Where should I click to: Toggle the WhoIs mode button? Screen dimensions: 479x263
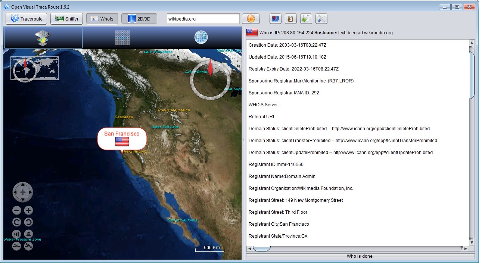point(102,19)
